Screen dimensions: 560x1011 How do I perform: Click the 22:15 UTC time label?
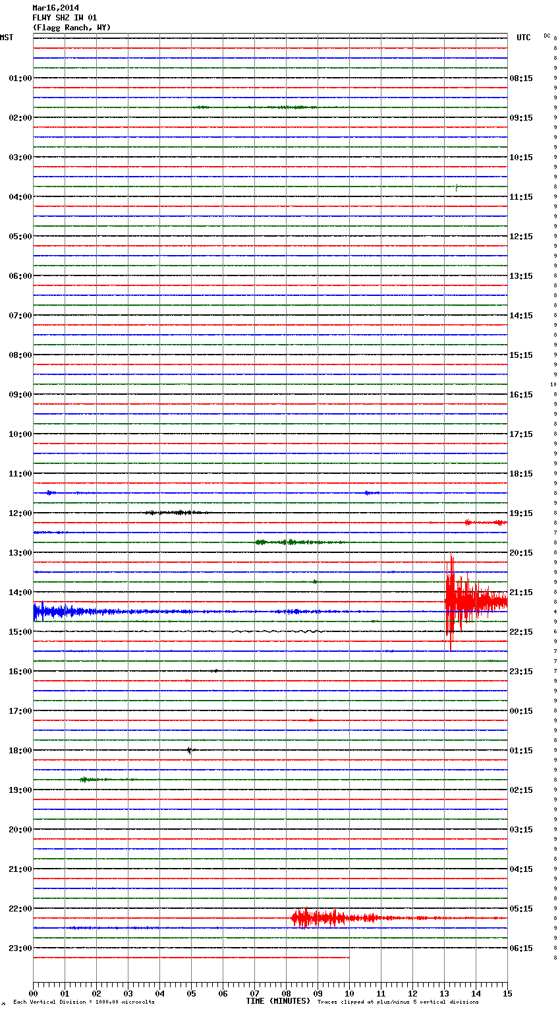tap(521, 632)
